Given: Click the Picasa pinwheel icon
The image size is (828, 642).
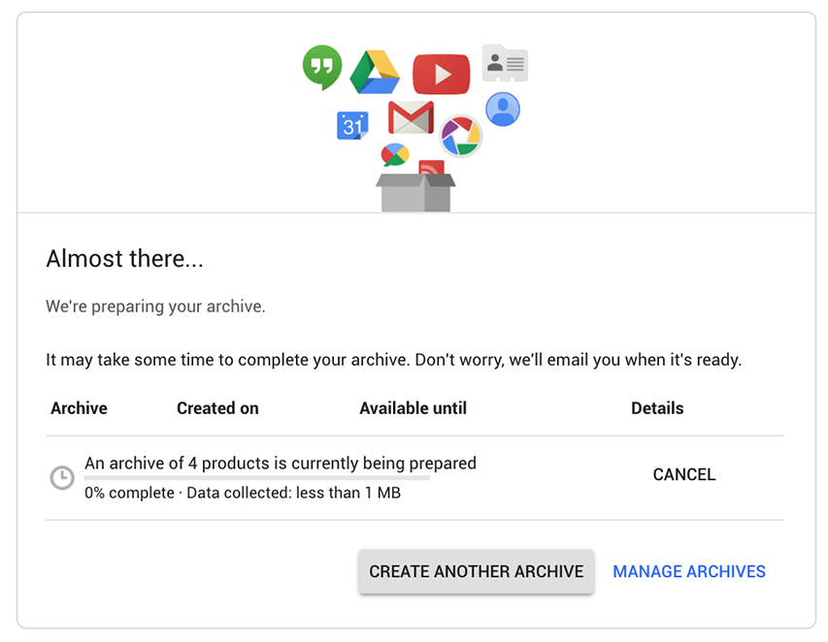Looking at the screenshot, I should pos(460,135).
